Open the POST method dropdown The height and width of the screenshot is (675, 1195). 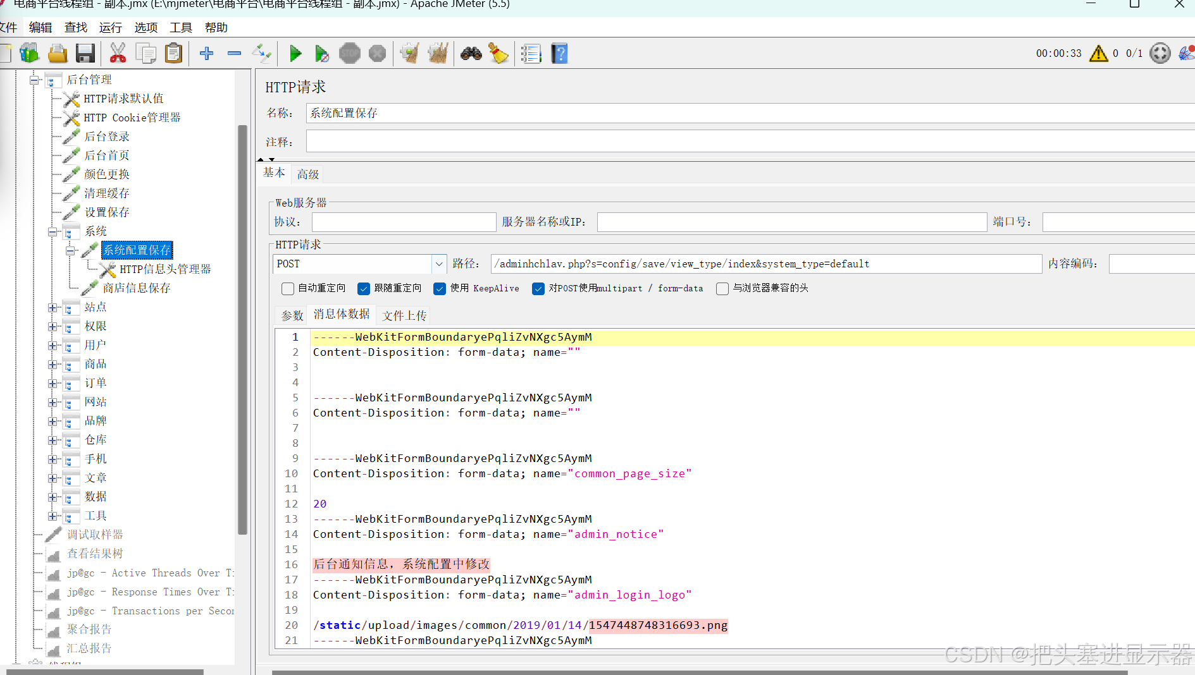pos(439,264)
